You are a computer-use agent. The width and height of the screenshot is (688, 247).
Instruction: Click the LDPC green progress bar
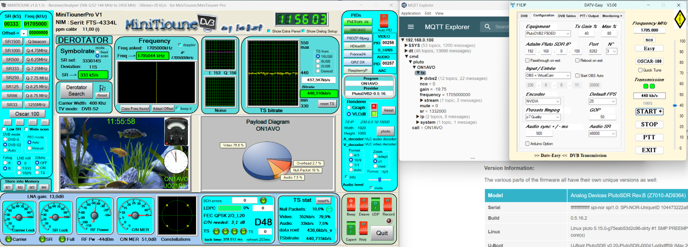click(229, 208)
